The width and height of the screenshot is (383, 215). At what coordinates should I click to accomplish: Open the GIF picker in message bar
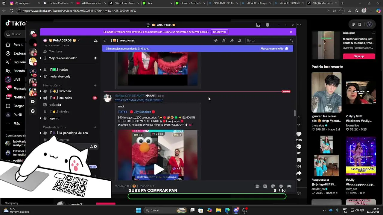point(265,186)
